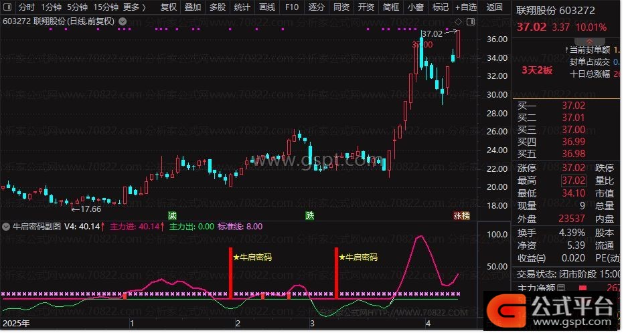Add stock via +自选 button
624x333 pixels.
[x=465, y=7]
